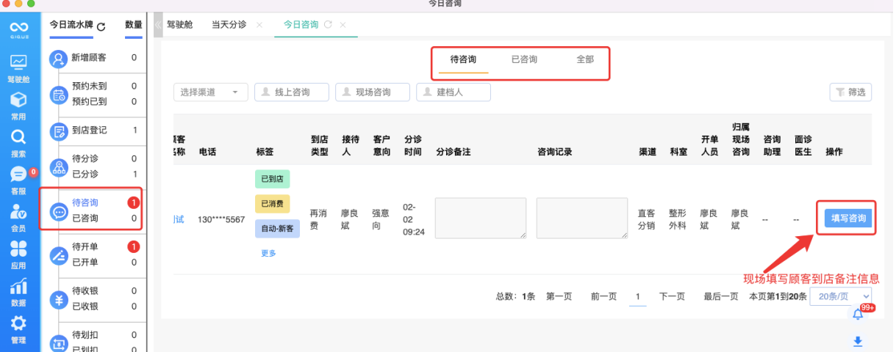Click the phone number 130****5567
Viewport: 896px width, 352px height.
coord(221,219)
